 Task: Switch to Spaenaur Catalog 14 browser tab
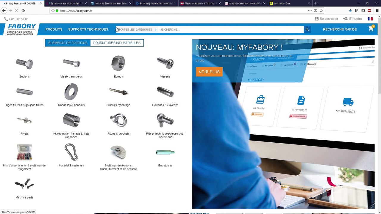pyautogui.click(x=67, y=3)
